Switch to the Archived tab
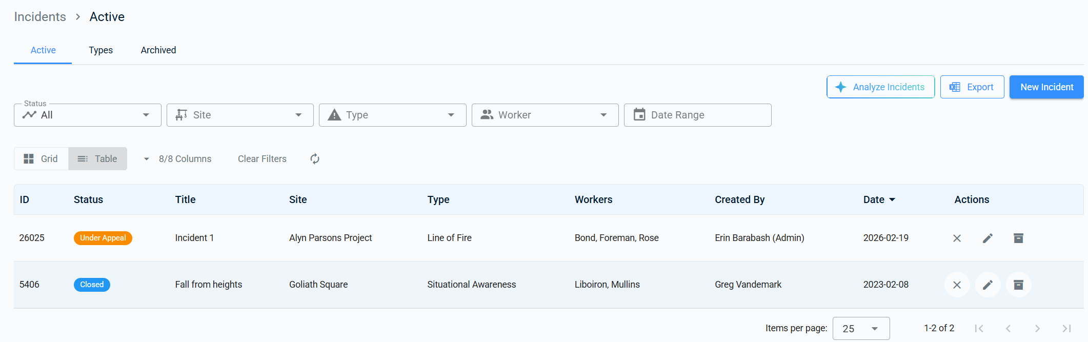1088x342 pixels. point(158,50)
